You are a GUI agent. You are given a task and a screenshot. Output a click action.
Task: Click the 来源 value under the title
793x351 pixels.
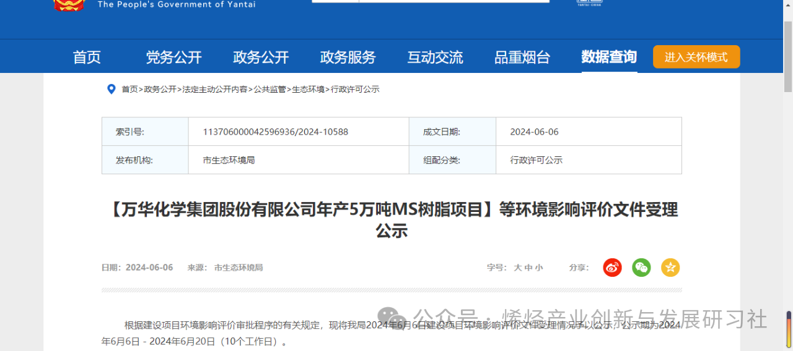[239, 268]
